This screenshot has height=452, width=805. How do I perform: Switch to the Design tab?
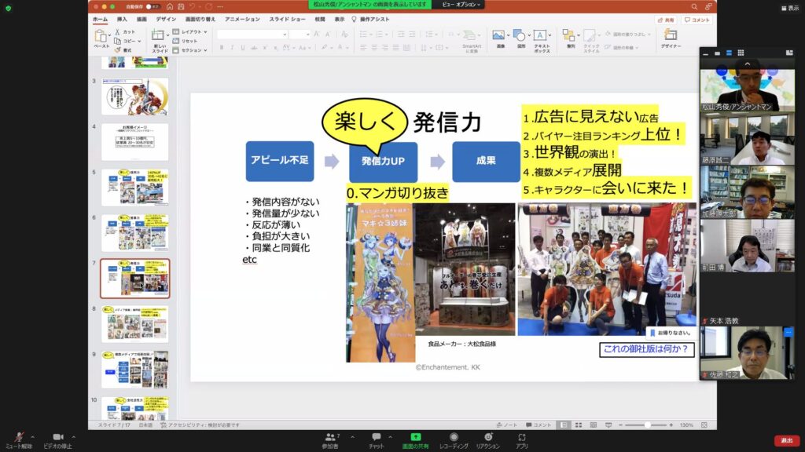pyautogui.click(x=166, y=20)
